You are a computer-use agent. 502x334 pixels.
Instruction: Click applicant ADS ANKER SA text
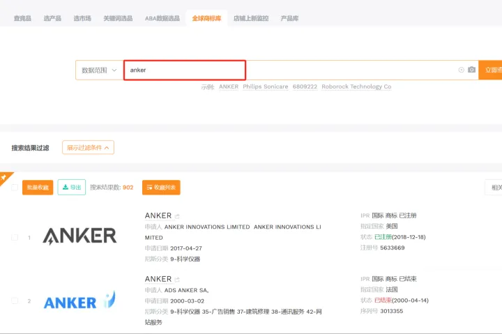point(186,290)
